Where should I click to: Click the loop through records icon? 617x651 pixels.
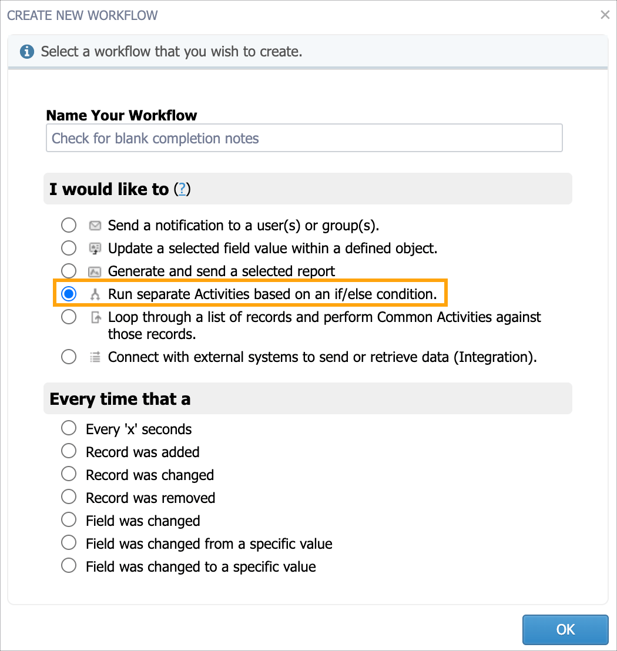click(x=95, y=318)
